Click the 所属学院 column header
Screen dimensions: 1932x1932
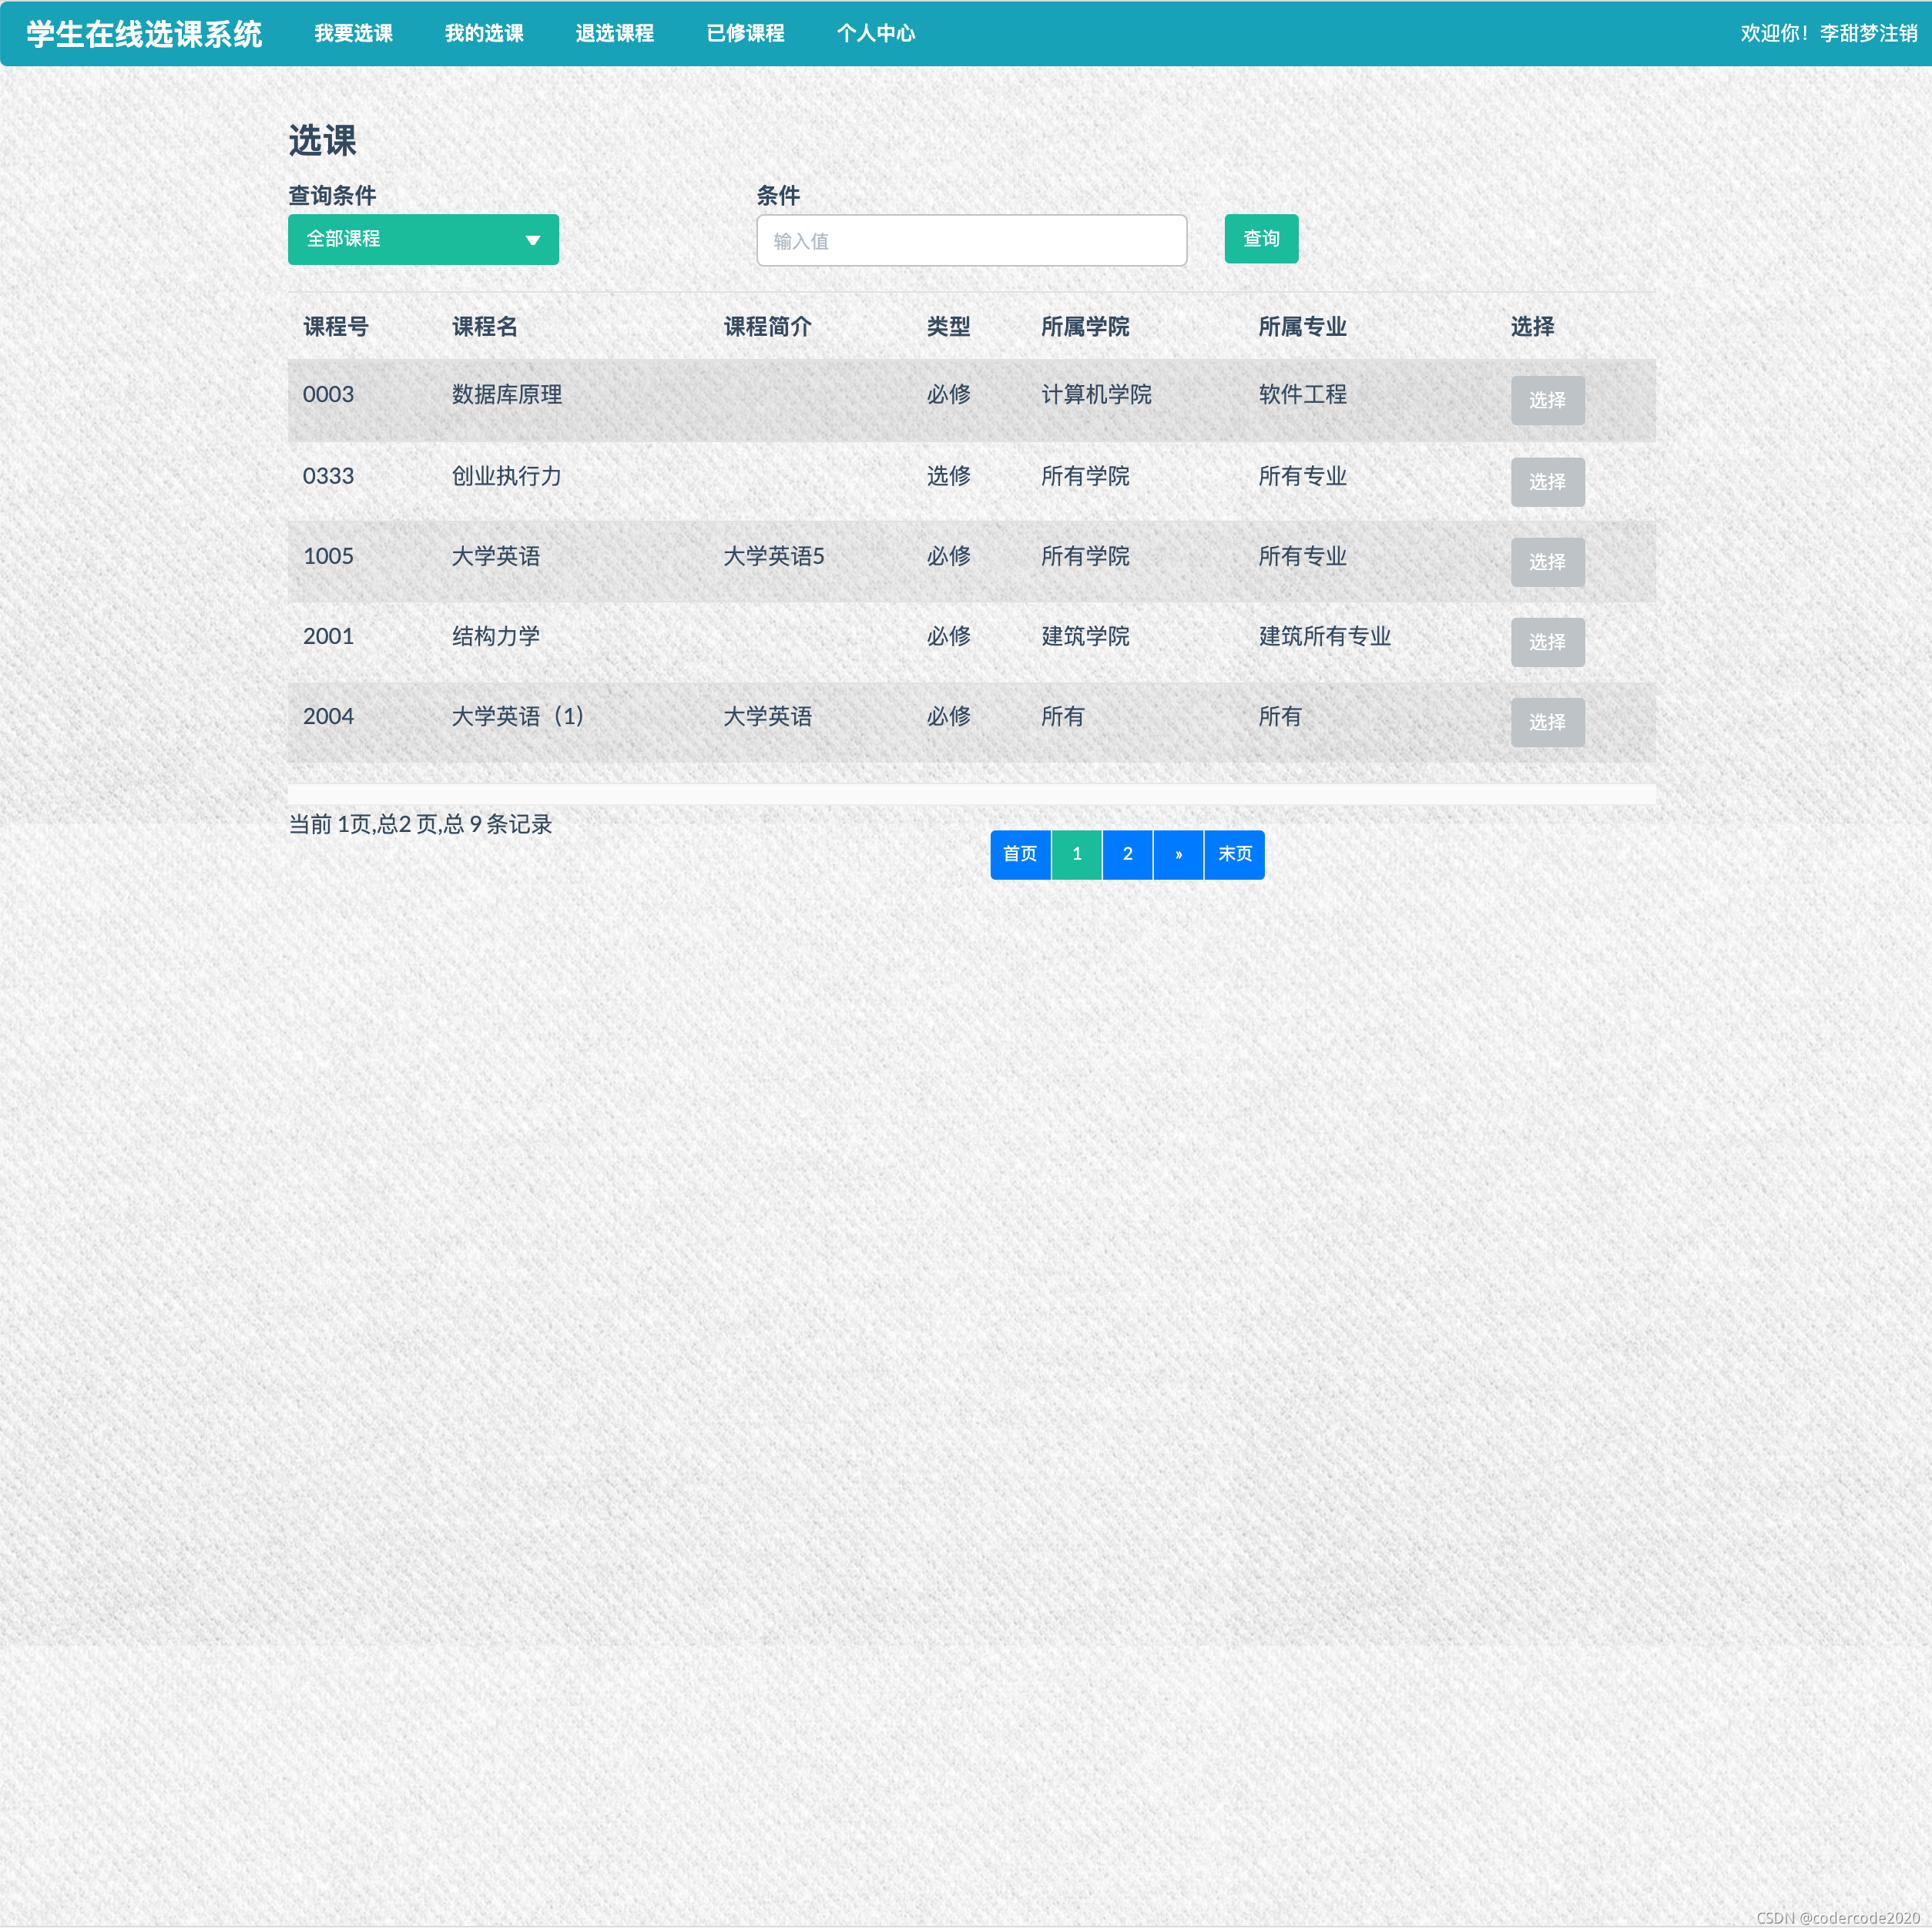point(1085,326)
